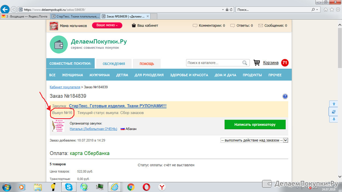Click the page up arrow side widget
Viewport: 342px width, 192px height.
coord(334,104)
